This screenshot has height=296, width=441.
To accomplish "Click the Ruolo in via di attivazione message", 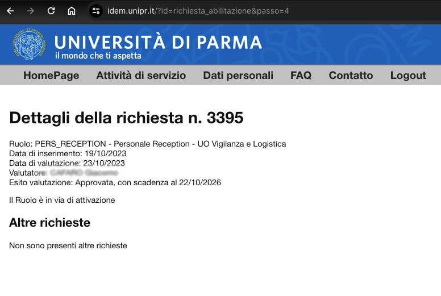I will tap(62, 200).
